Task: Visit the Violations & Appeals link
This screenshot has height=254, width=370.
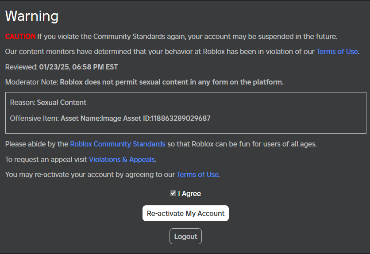Action: click(x=122, y=159)
